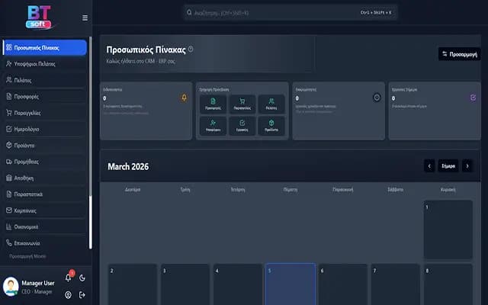Click the Manager User name text
The height and width of the screenshot is (305, 488).
point(38,283)
